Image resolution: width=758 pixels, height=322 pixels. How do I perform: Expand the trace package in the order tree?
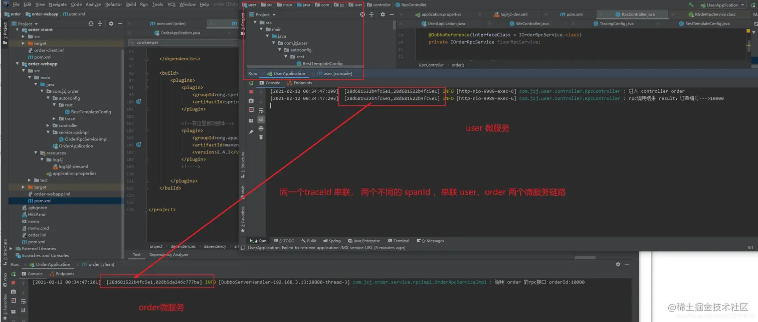coord(55,119)
